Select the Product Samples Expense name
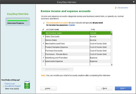Screen dimensions: 136x94 (x=57, y=47)
